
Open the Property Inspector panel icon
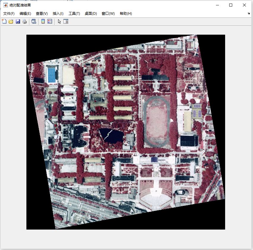coord(66,21)
